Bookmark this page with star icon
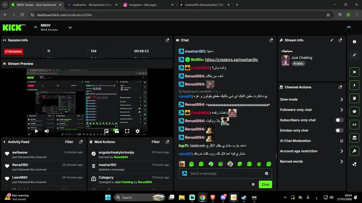Viewport: 362px width, 203px height. [328, 15]
